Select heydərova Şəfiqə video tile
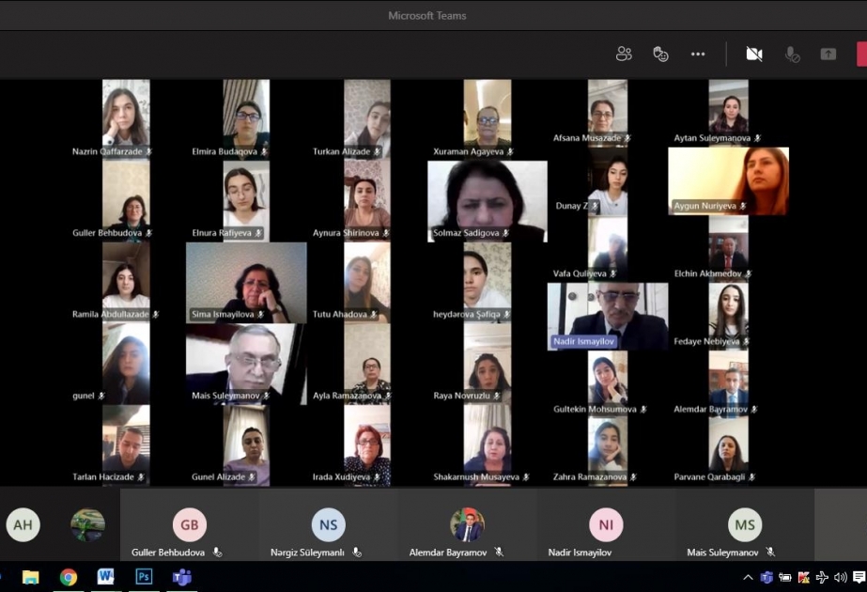 [x=488, y=283]
